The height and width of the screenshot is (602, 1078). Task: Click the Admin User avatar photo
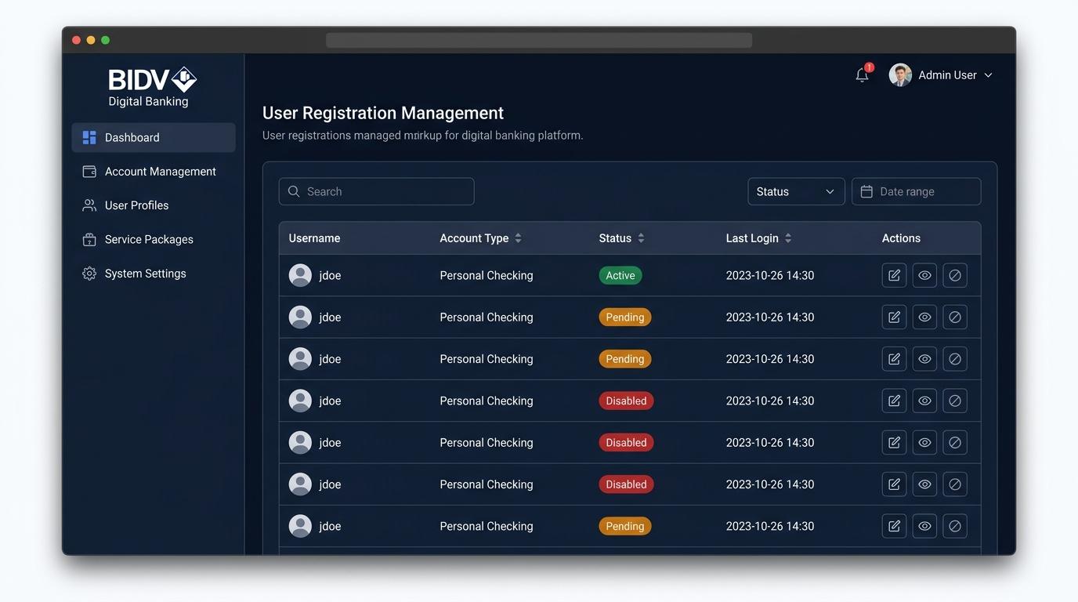[x=900, y=75]
